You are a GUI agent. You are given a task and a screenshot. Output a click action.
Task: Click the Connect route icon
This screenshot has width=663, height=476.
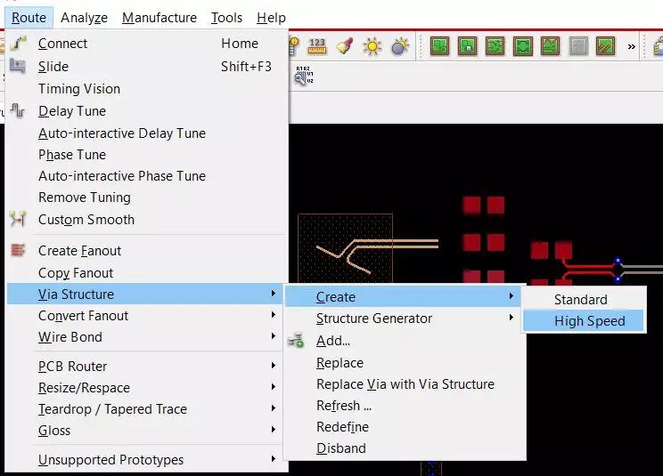19,44
